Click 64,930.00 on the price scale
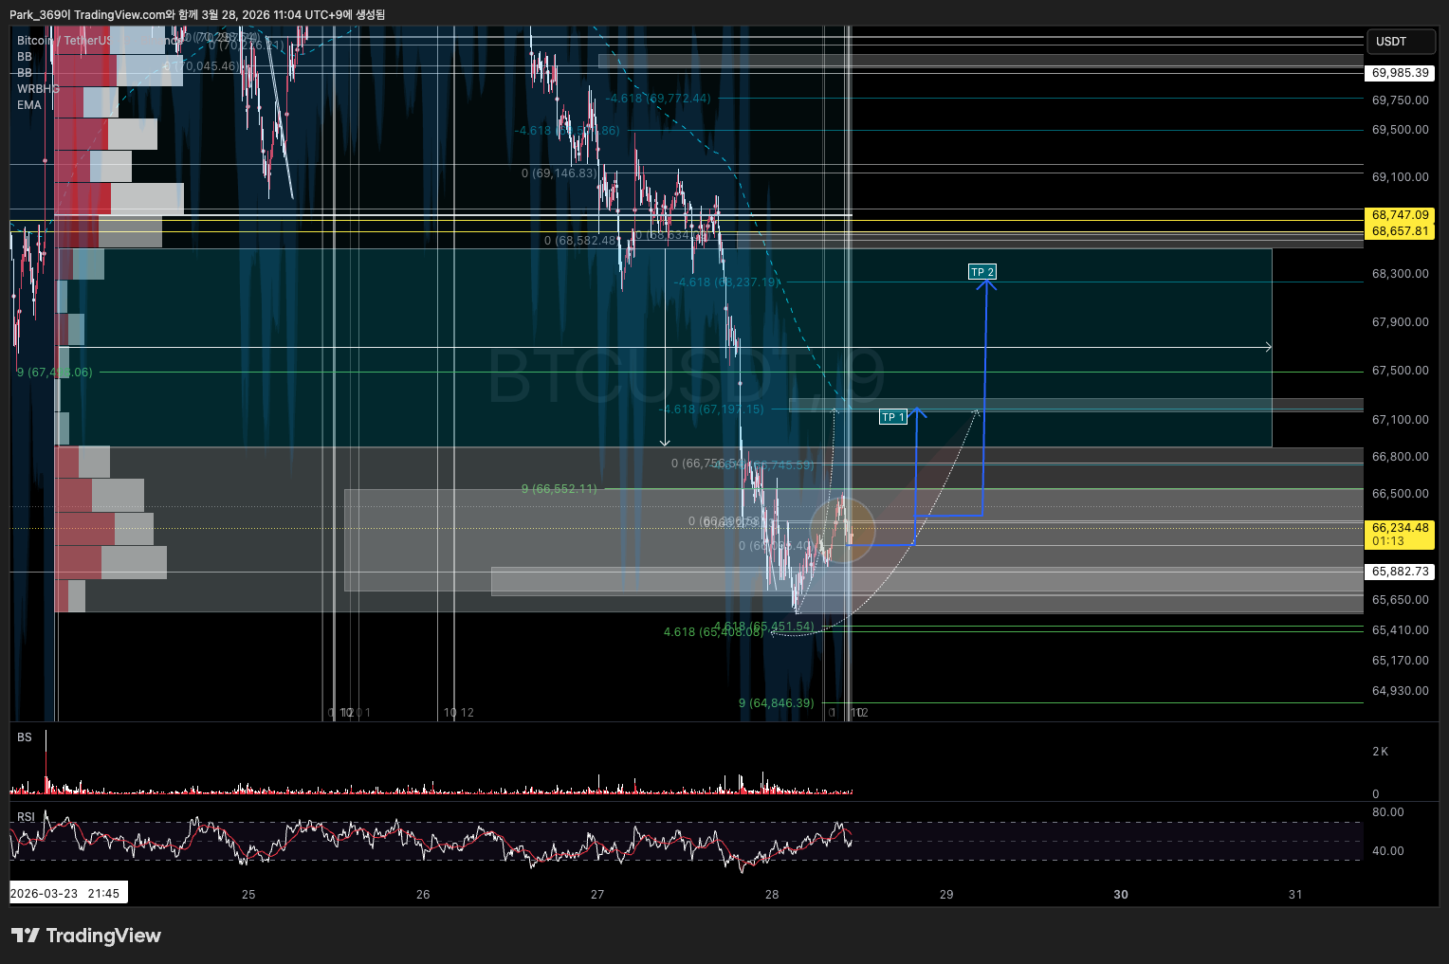 tap(1400, 691)
